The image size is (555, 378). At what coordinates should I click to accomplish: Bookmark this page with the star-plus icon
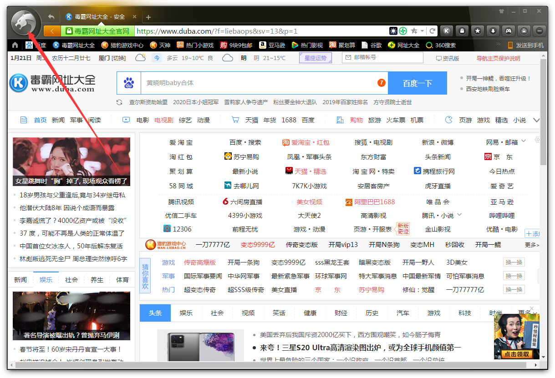coord(414,31)
